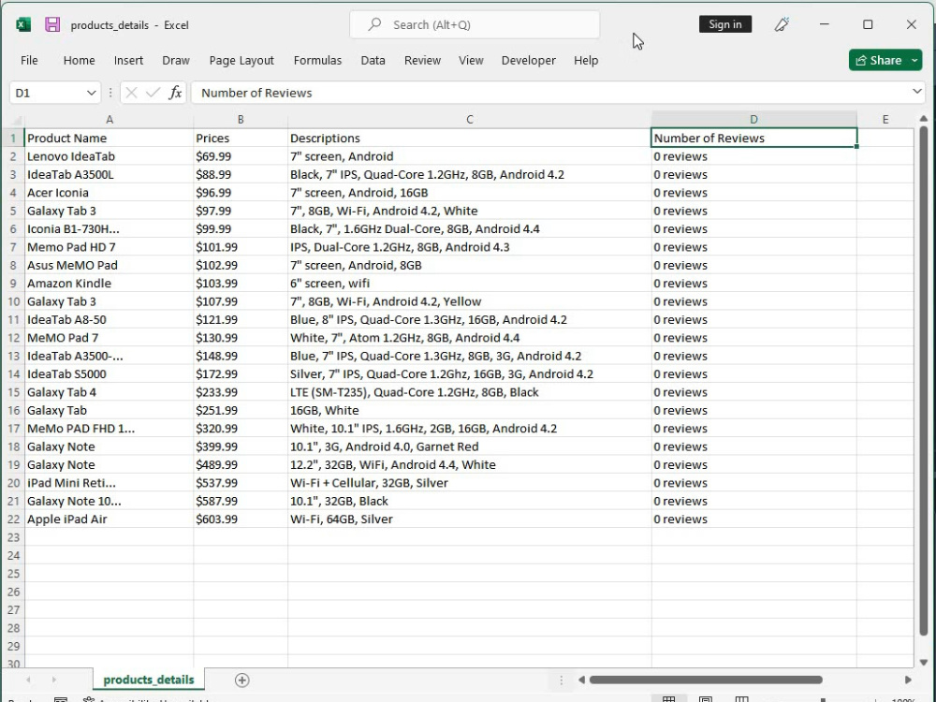
Task: Open the Coming Soon pen icon
Action: [x=782, y=24]
